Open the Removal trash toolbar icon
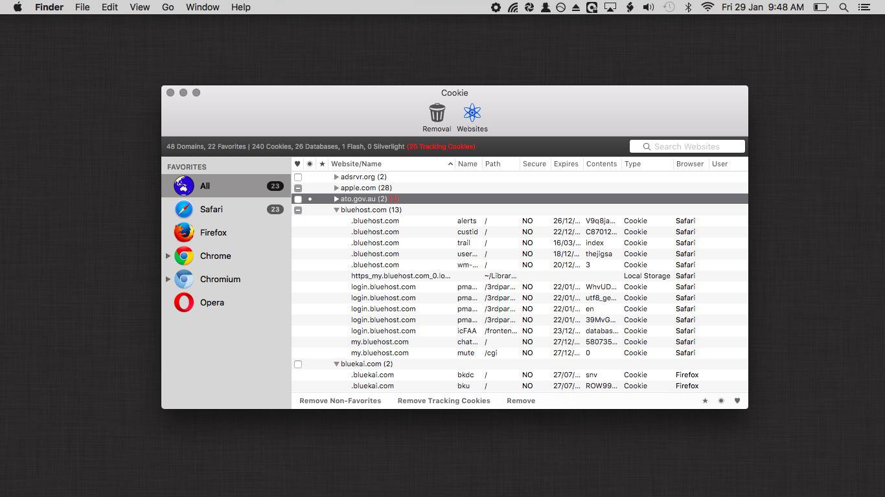This screenshot has width=885, height=497. point(437,113)
